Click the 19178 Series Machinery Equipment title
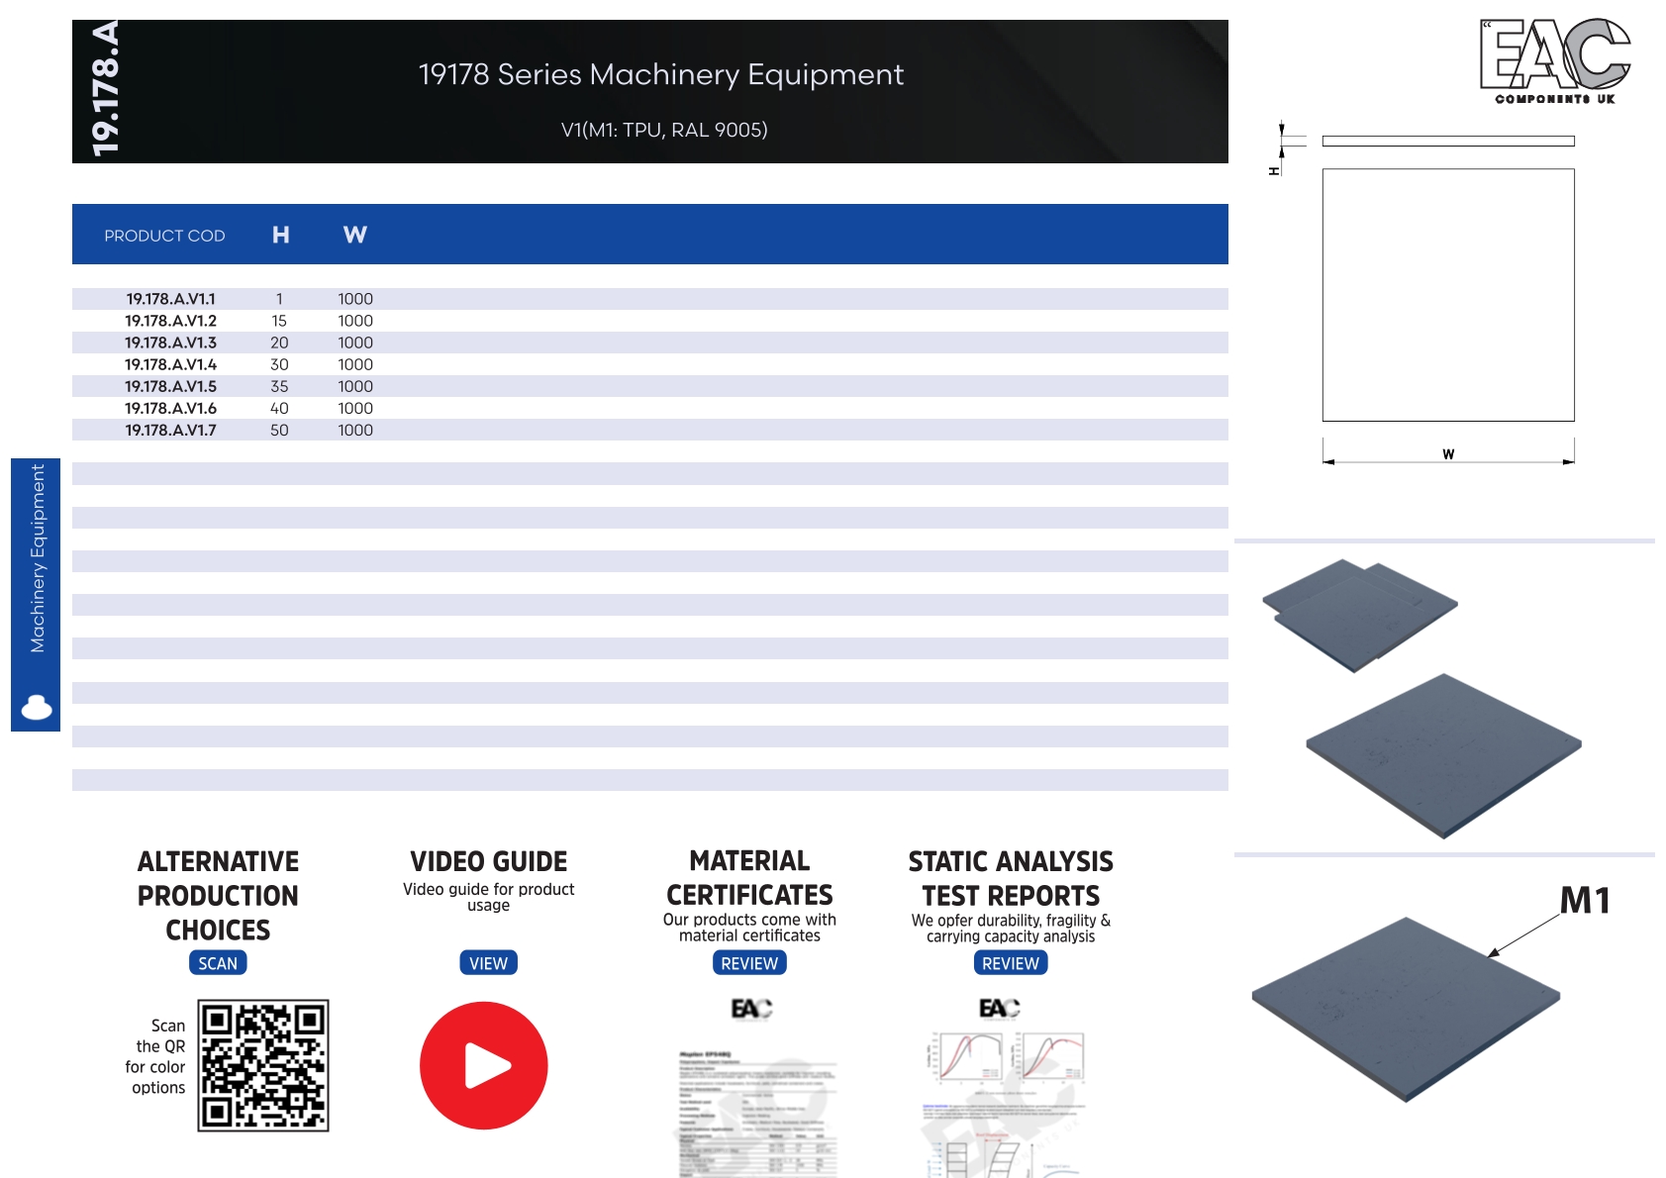 pyautogui.click(x=661, y=74)
